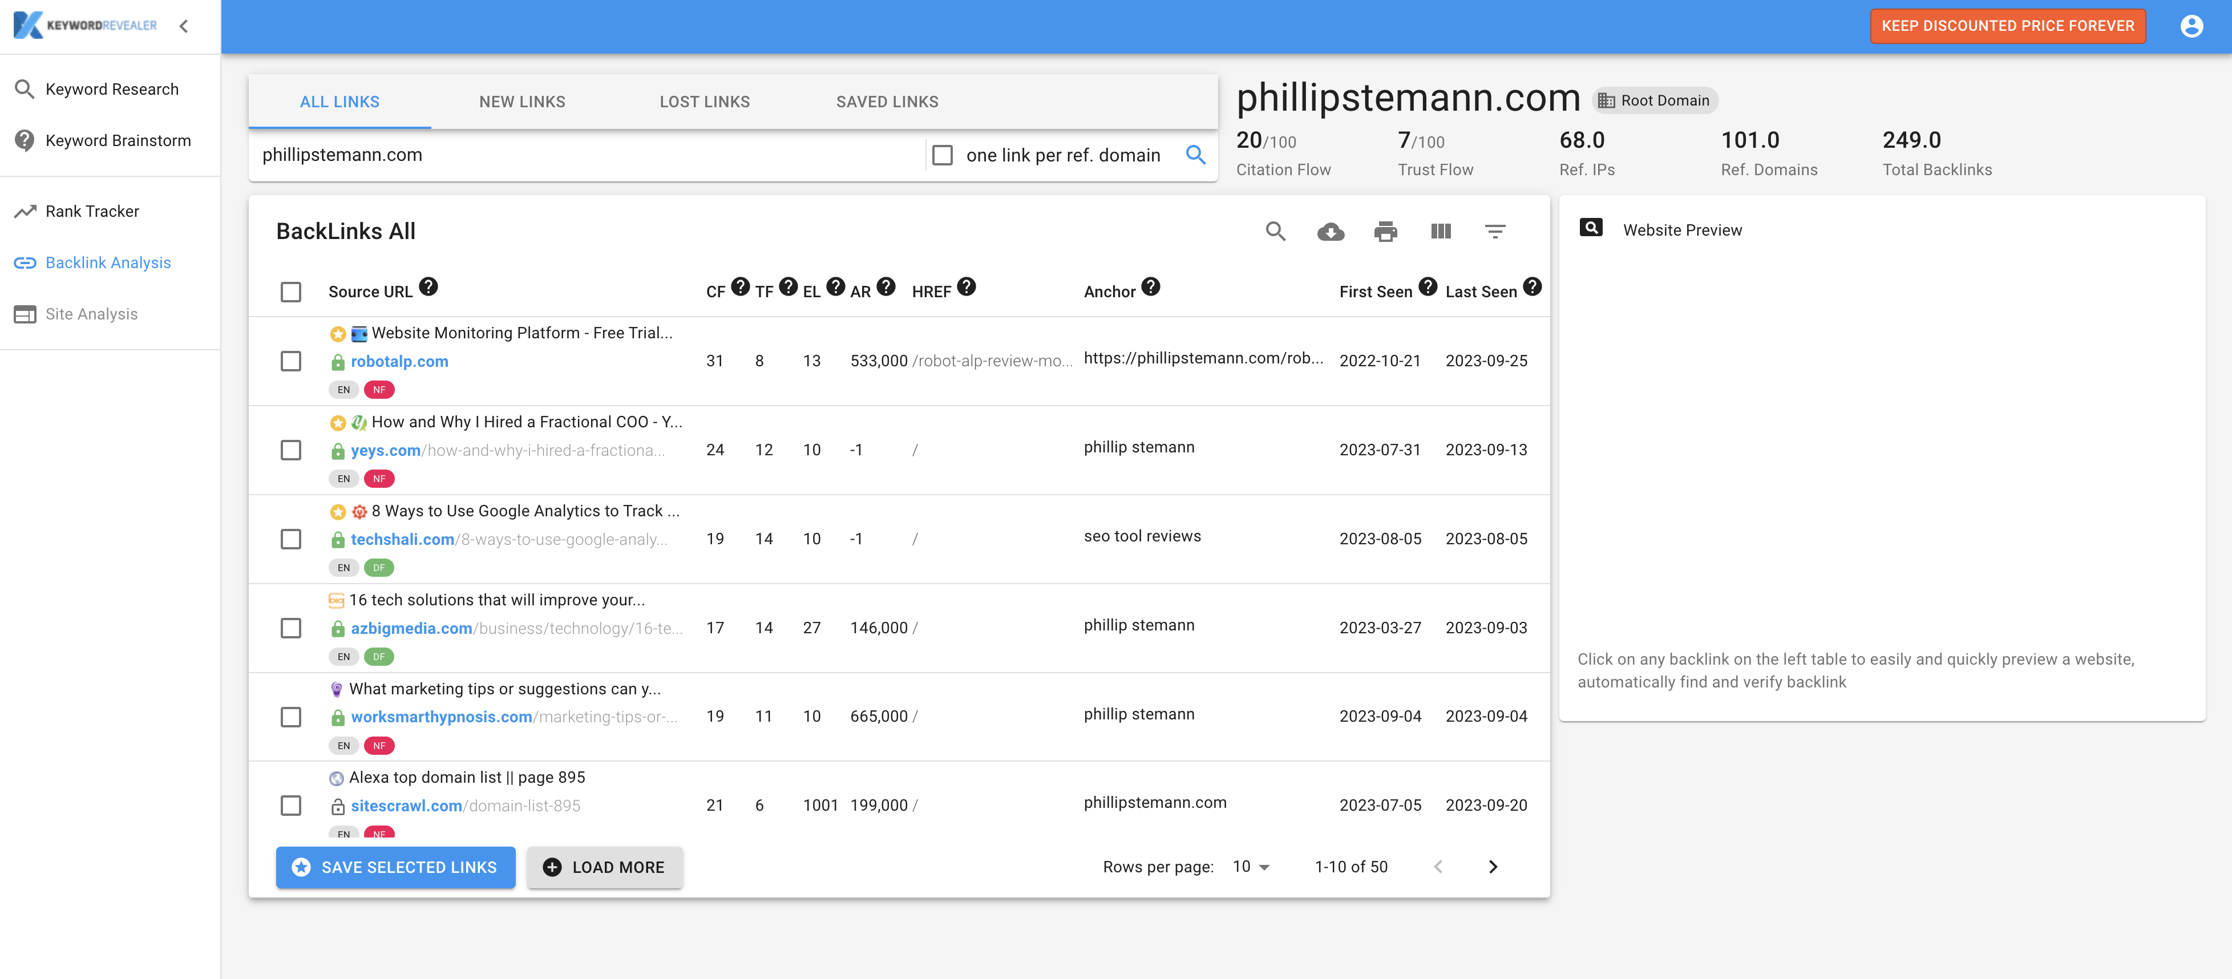2232x979 pixels.
Task: Click the Website Preview search icon
Action: pos(1591,228)
